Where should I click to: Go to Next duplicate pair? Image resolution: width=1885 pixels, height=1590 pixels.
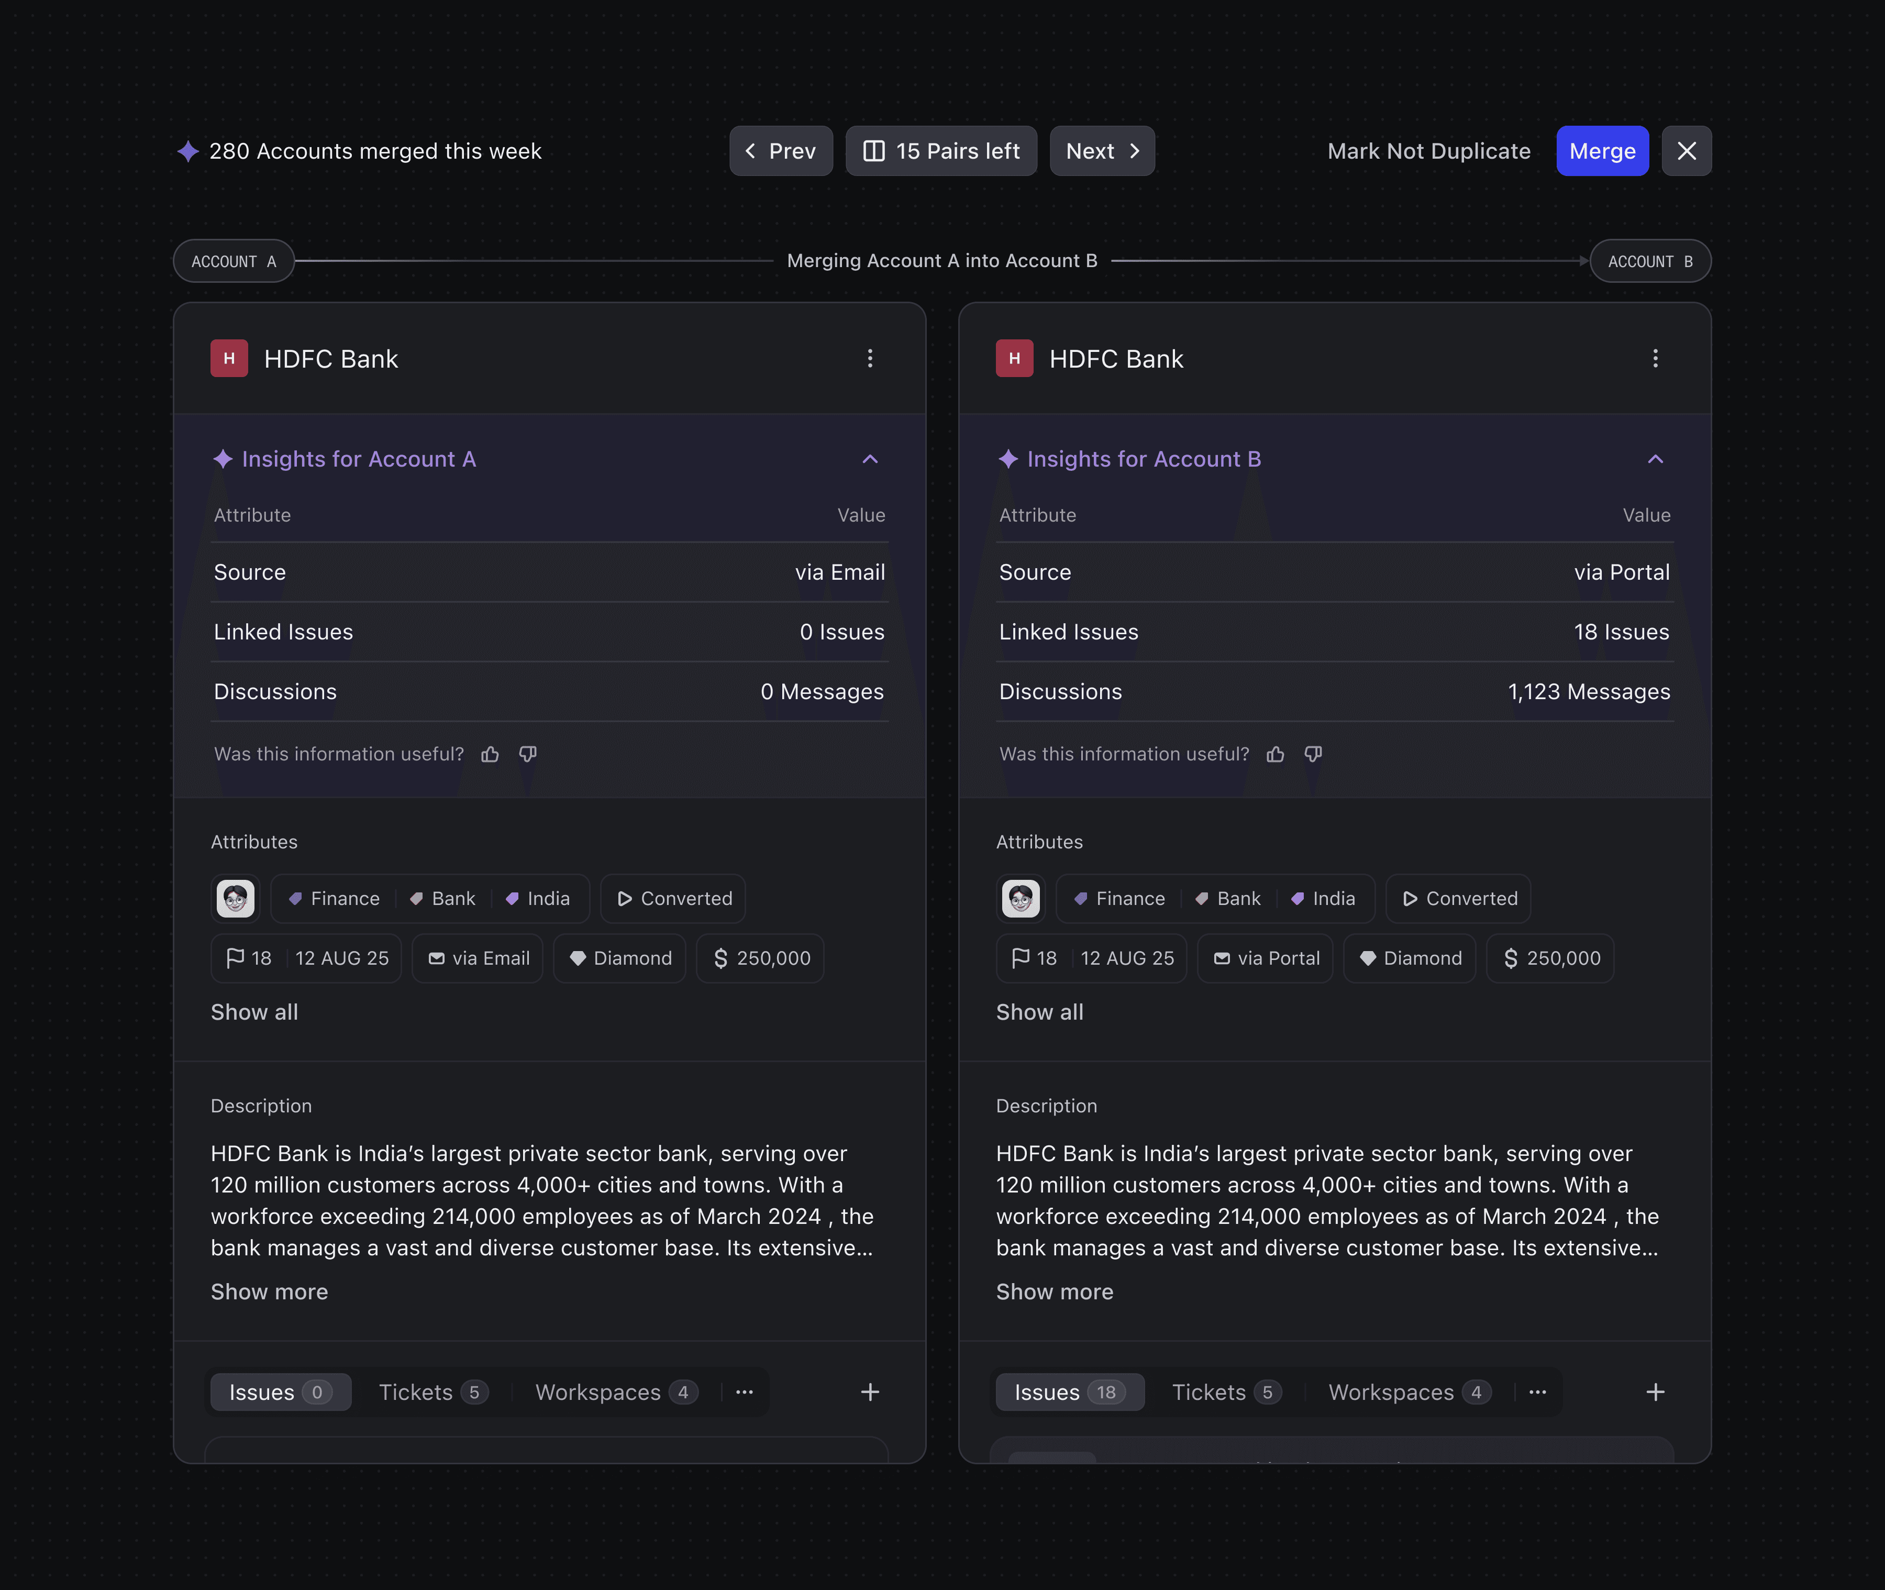tap(1101, 150)
